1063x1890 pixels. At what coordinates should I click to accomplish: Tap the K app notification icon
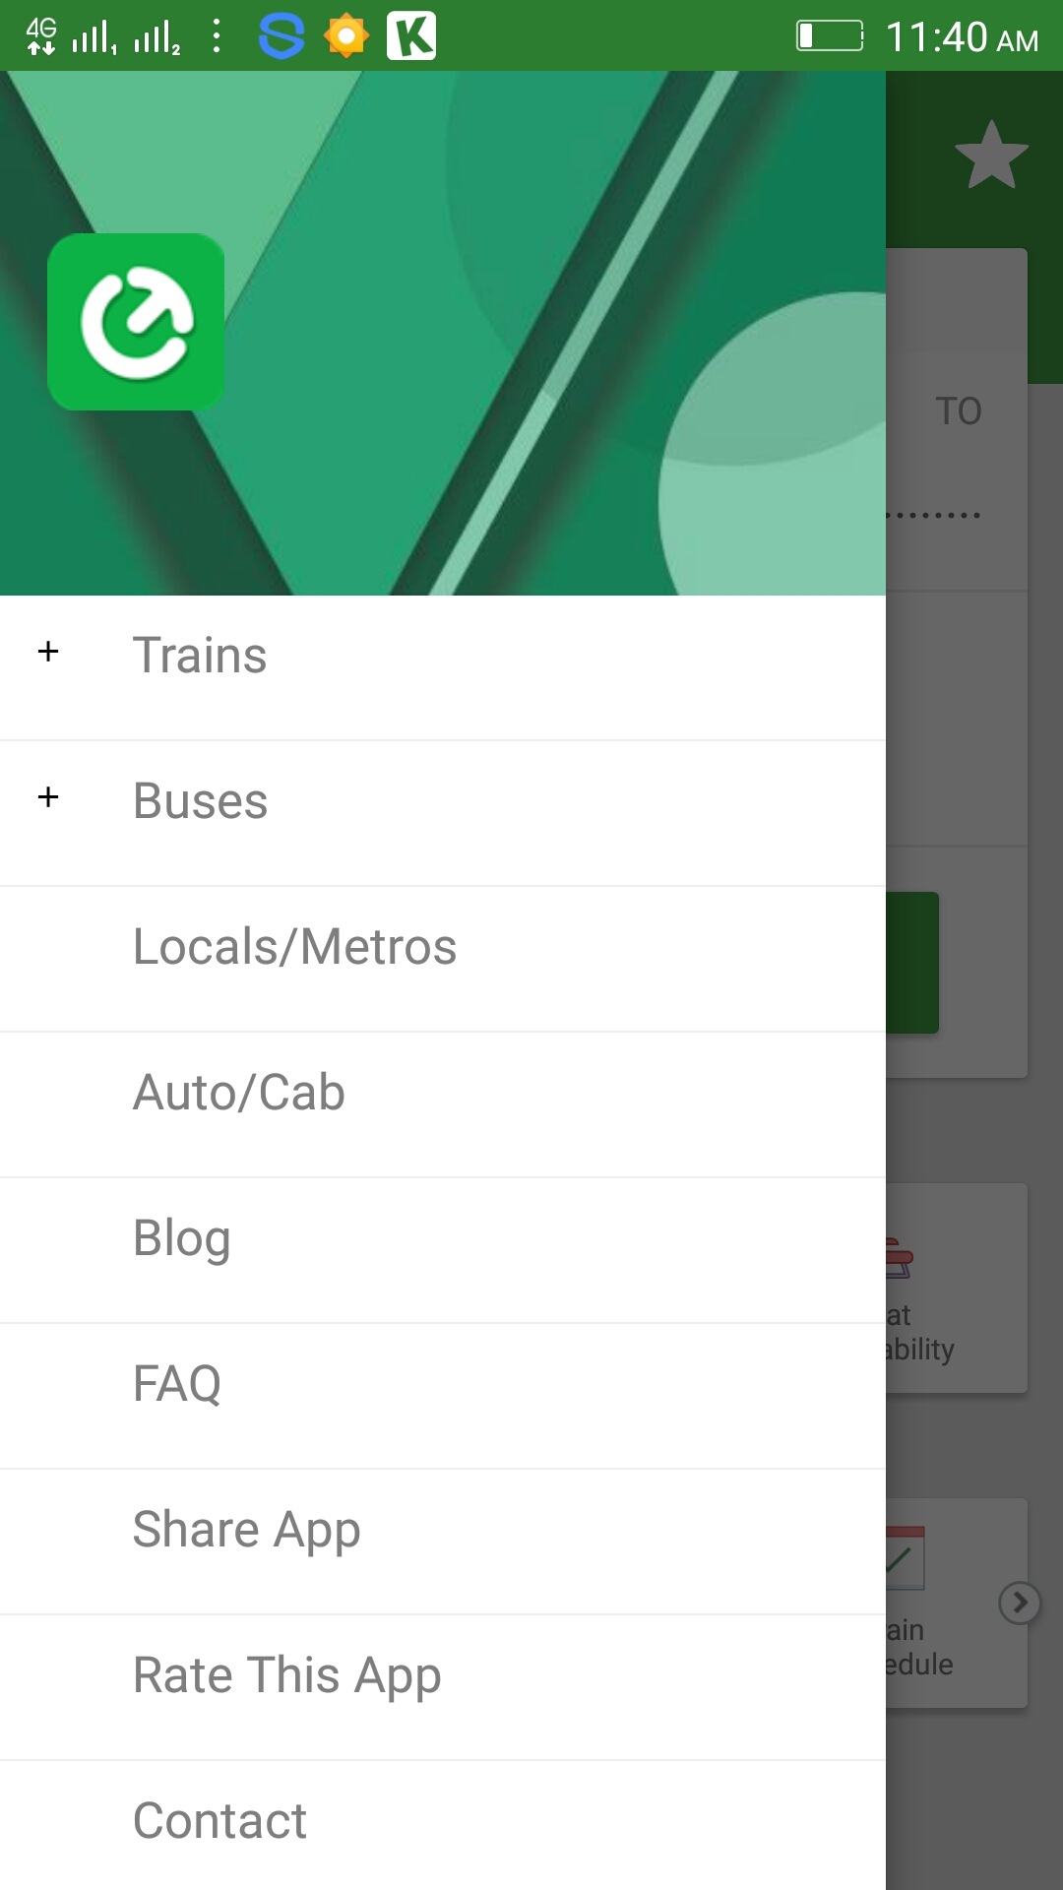pos(411,36)
